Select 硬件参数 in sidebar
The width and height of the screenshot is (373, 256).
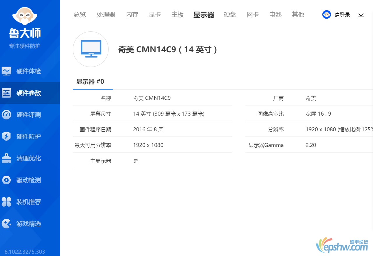pos(30,93)
